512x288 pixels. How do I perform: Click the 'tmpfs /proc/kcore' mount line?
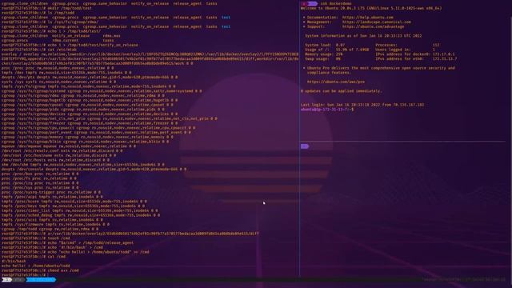[x=74, y=201]
